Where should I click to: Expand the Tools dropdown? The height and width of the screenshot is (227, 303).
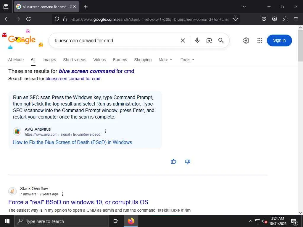click(x=187, y=60)
